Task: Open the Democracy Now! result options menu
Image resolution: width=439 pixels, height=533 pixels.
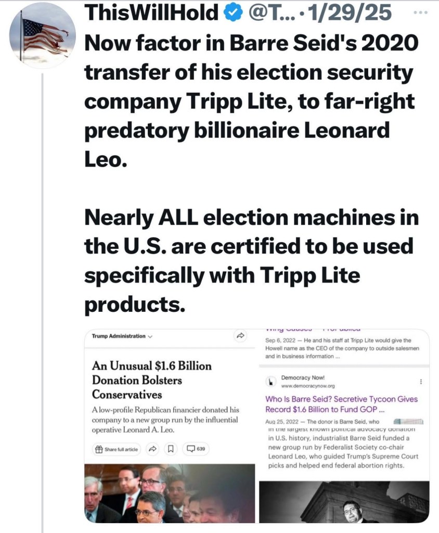Action: [x=421, y=382]
